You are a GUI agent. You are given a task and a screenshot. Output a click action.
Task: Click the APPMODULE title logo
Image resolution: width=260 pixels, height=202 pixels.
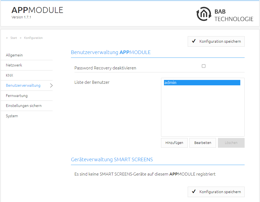(37, 10)
